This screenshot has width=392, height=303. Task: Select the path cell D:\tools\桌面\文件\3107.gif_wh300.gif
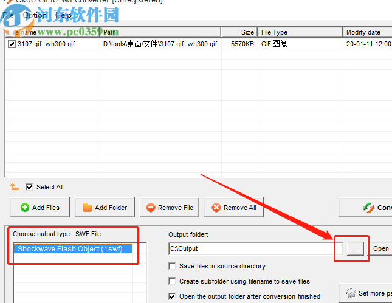point(160,44)
